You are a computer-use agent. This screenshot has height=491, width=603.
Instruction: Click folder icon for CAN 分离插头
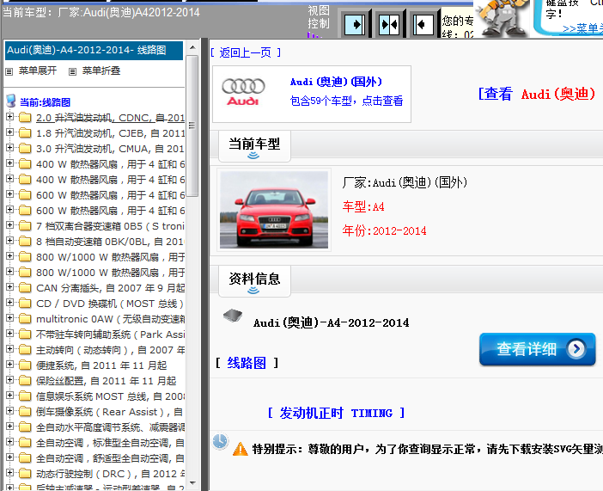coord(25,288)
